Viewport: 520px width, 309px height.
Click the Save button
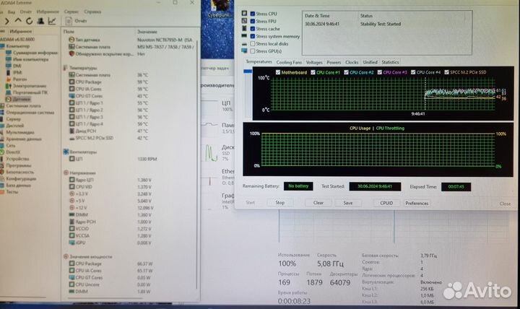(x=348, y=203)
